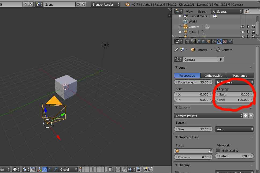Toggle the 3D manipulator widget

(39, 169)
